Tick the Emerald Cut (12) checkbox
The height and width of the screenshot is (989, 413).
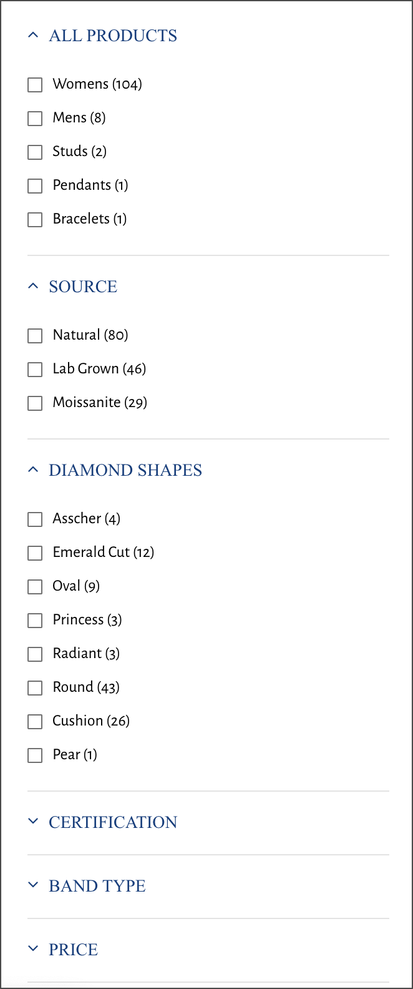pos(35,553)
